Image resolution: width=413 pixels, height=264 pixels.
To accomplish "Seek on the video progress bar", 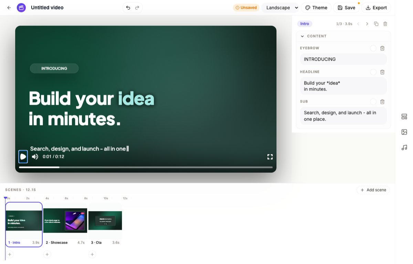I will tap(146, 167).
